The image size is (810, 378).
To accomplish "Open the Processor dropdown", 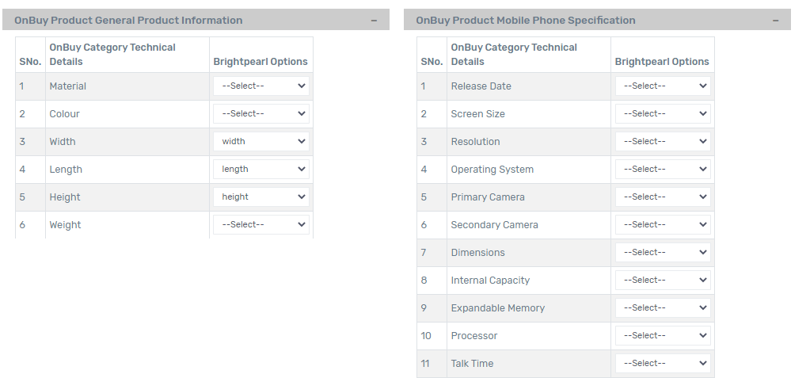I will pos(663,336).
